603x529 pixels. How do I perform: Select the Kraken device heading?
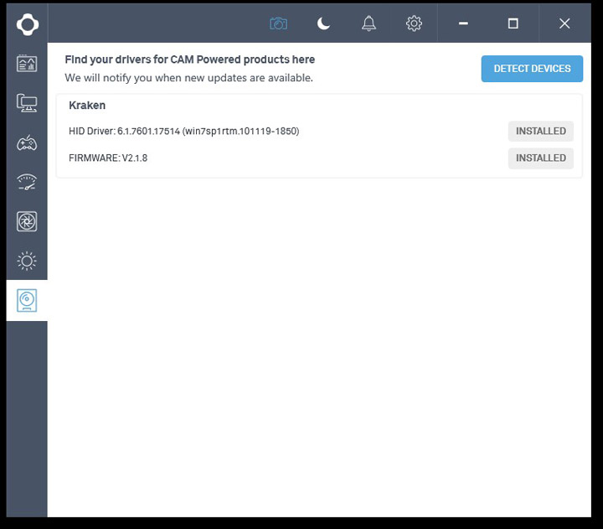[87, 105]
